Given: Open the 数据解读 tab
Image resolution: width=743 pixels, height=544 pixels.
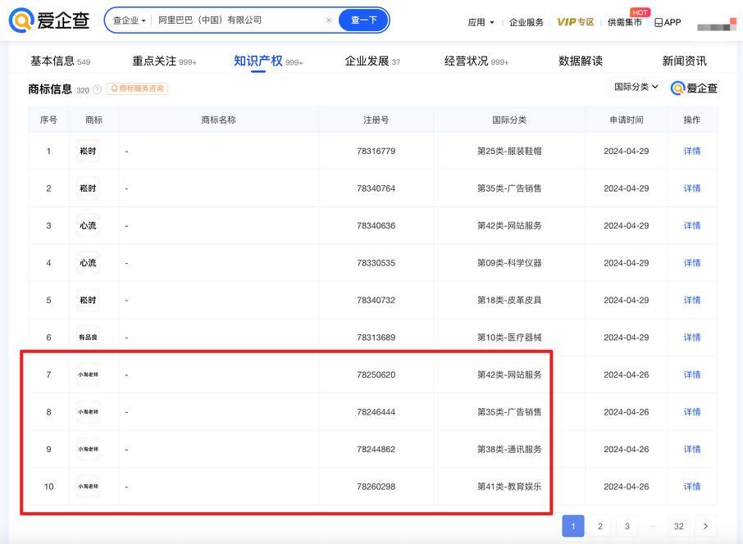Looking at the screenshot, I should click(581, 61).
